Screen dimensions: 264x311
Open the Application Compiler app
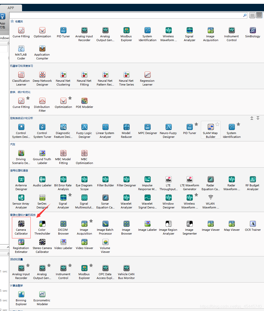click(42, 52)
